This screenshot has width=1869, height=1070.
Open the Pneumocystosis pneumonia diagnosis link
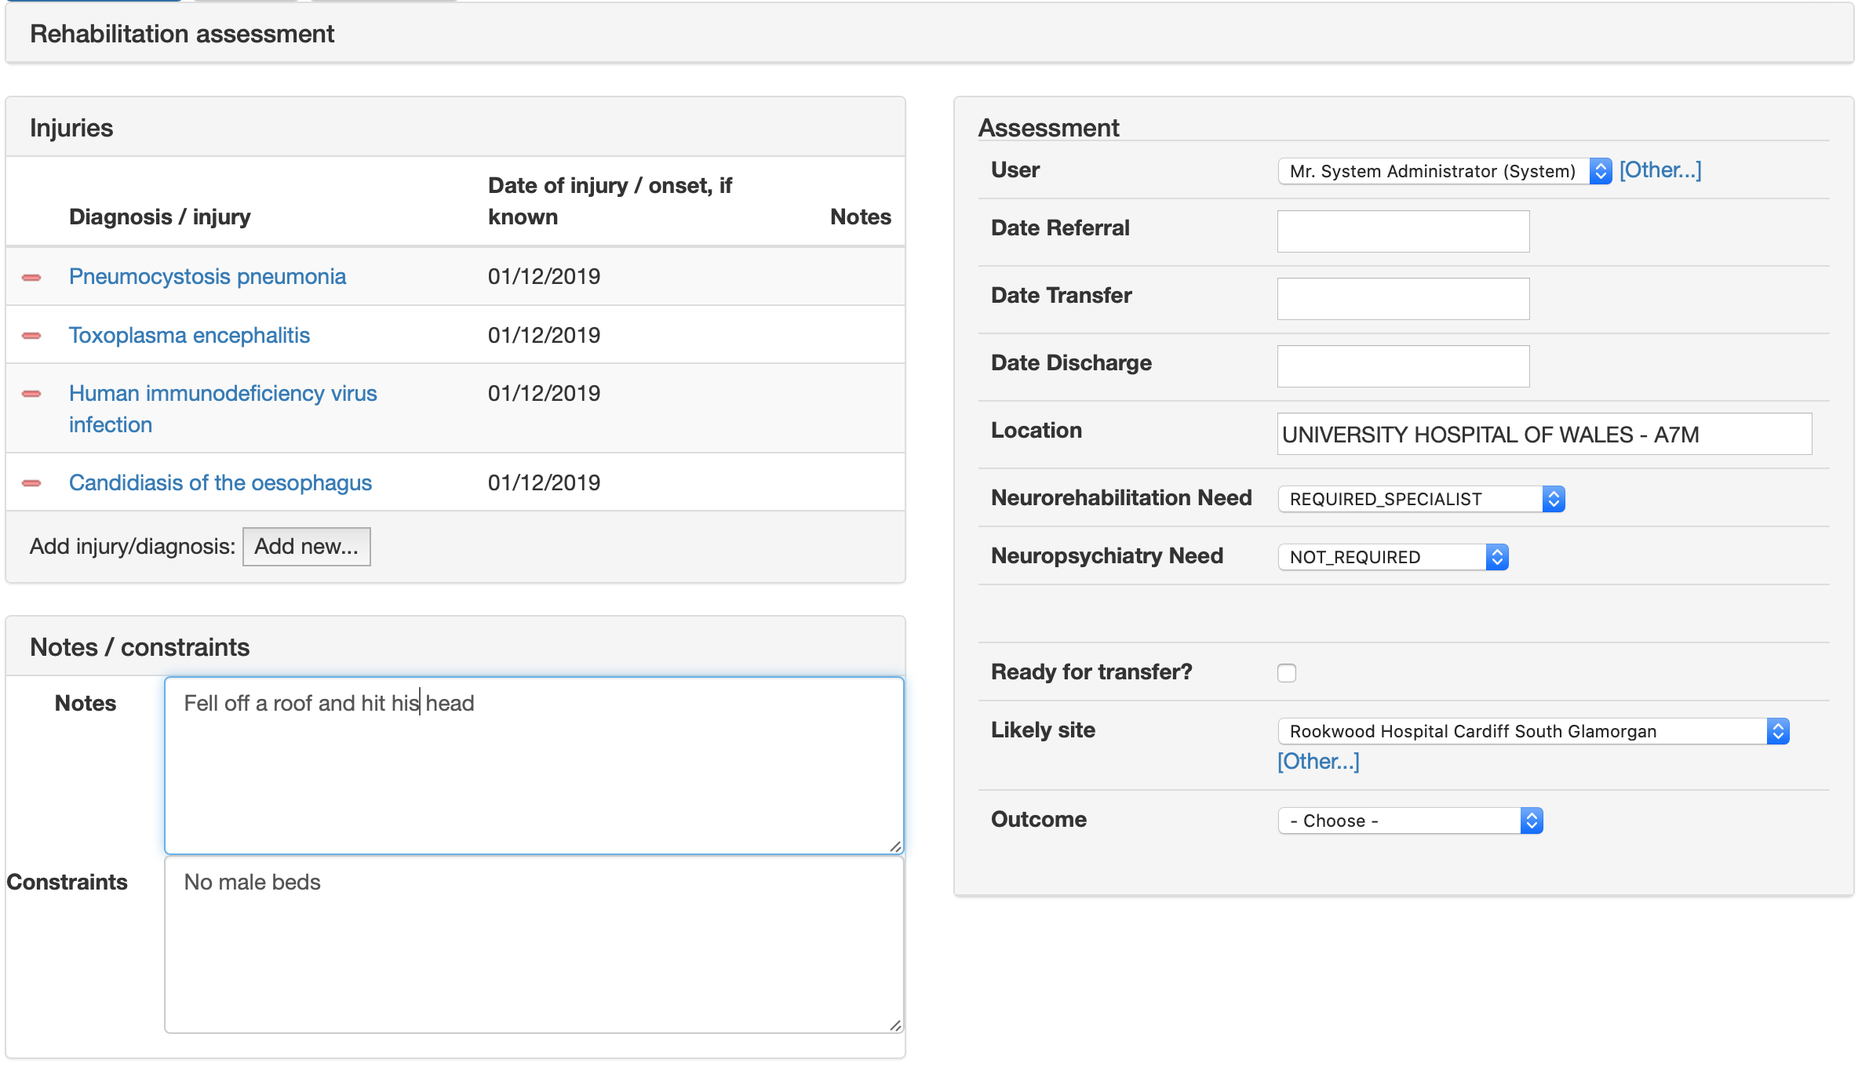pyautogui.click(x=207, y=276)
